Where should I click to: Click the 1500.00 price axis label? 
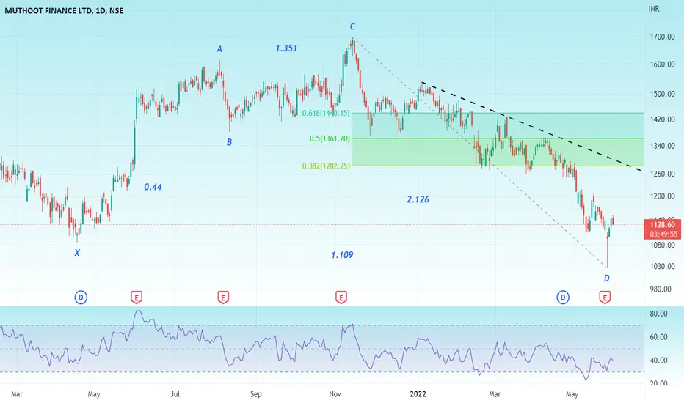coord(662,94)
